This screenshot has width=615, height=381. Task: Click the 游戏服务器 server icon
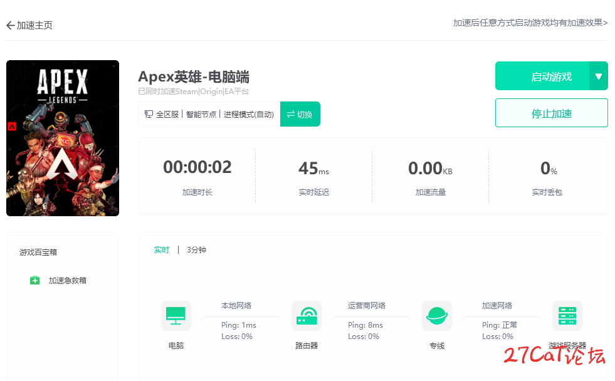[x=567, y=316]
